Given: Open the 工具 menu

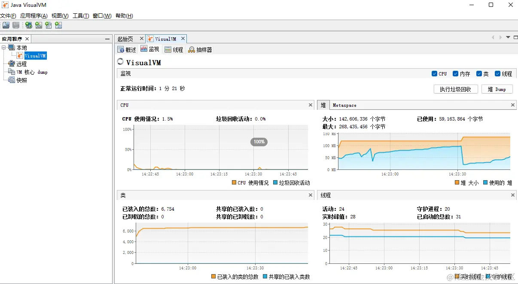Looking at the screenshot, I should coord(81,16).
